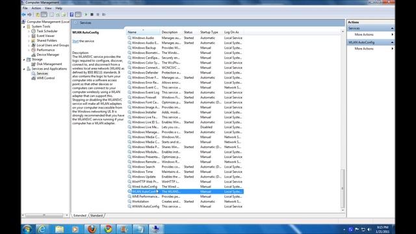Image resolution: width=416 pixels, height=234 pixels.
Task: Click the console tree horizontal scrollbar
Action: click(x=45, y=215)
